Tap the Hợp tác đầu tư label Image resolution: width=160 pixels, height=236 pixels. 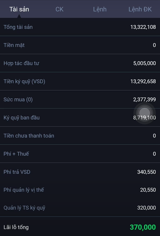point(21,63)
